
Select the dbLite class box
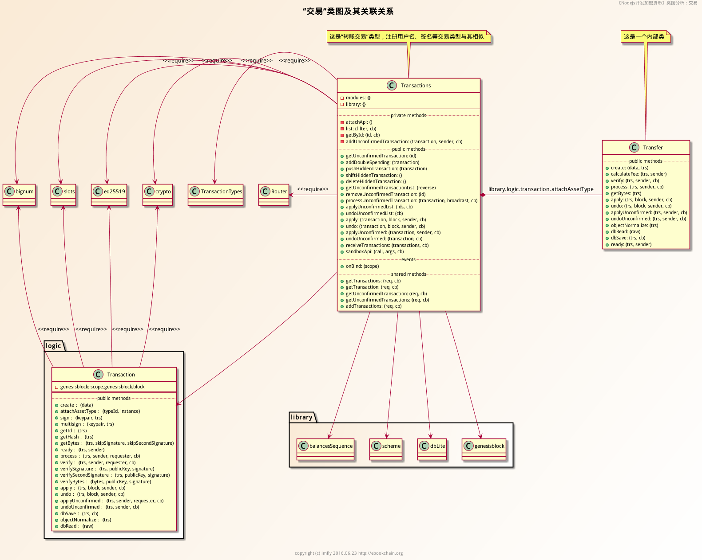pyautogui.click(x=432, y=449)
